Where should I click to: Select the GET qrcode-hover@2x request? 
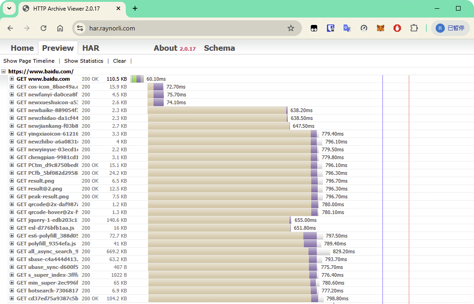47,212
